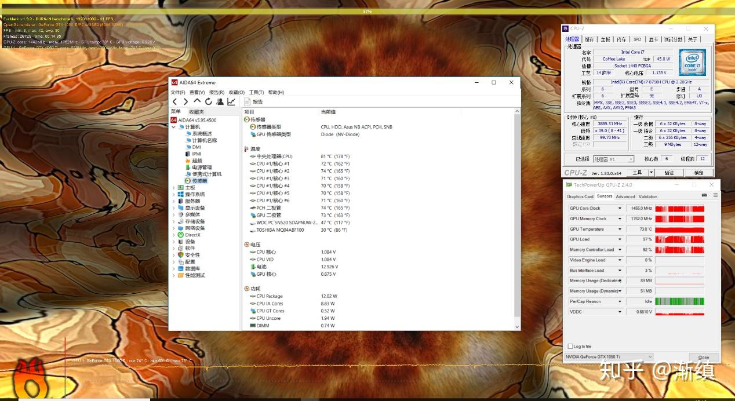Viewport: 735px width, 401px height.
Task: Expand the 软件 tree node arrow
Action: pos(173,248)
